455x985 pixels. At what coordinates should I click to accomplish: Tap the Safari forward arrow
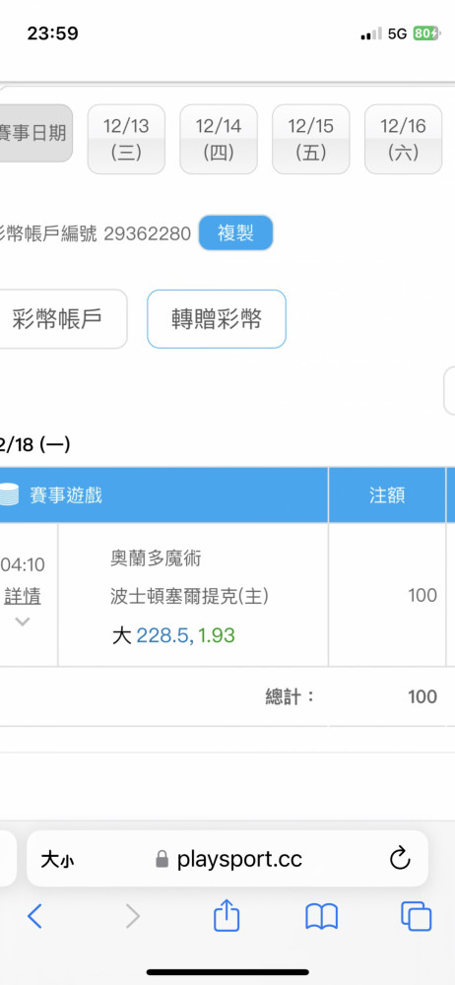tap(132, 916)
